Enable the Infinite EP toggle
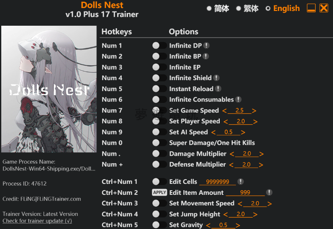 pos(159,67)
